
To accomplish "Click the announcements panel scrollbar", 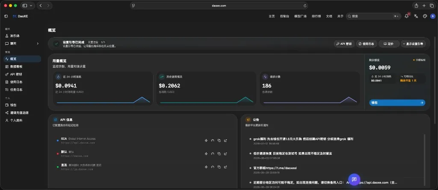I will tap(425, 159).
